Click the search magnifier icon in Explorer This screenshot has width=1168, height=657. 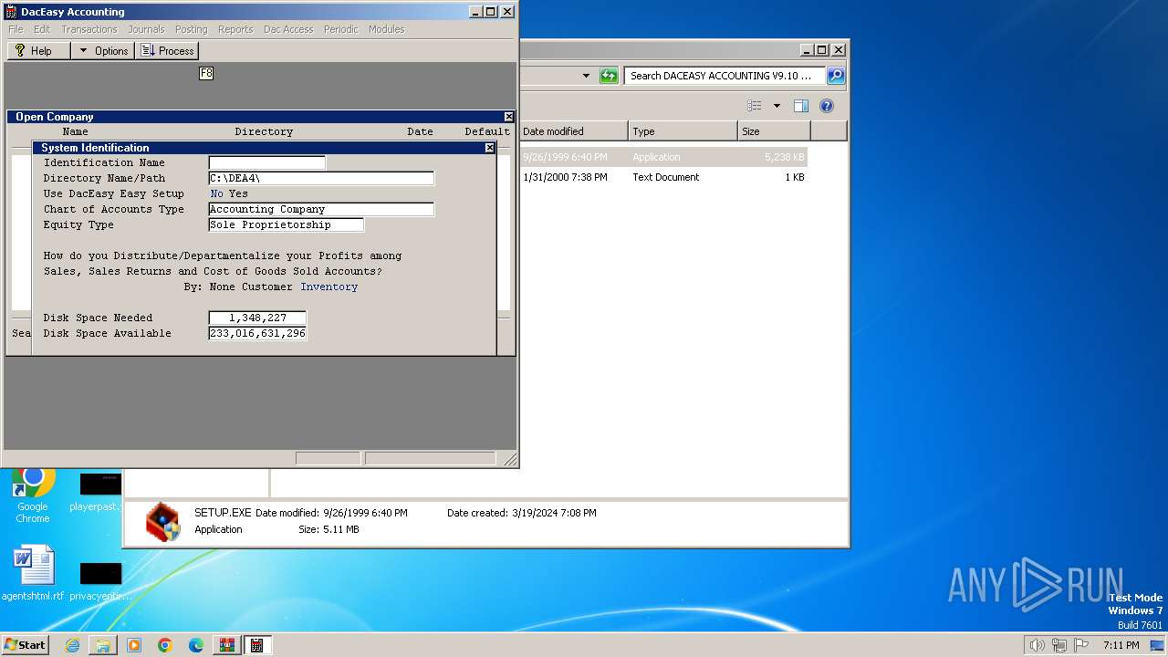pos(836,76)
